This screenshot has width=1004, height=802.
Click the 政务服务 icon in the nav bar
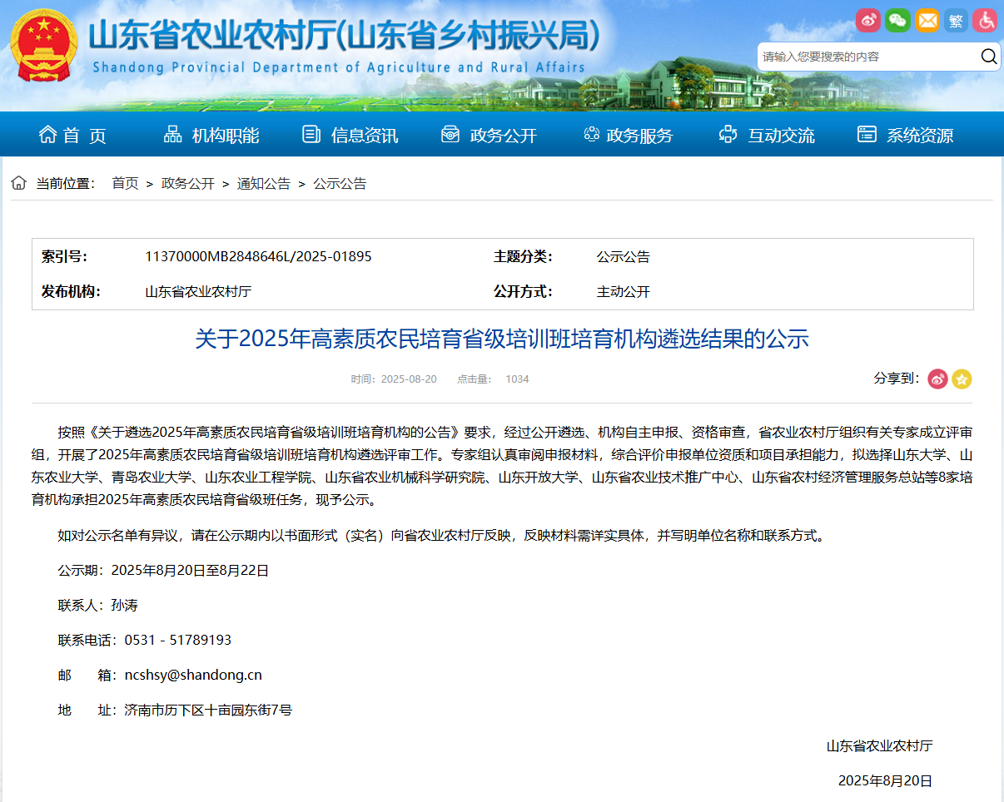592,134
